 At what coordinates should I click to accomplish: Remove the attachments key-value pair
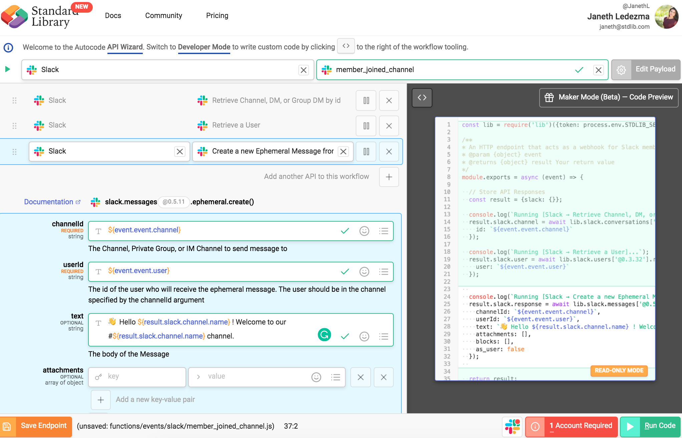(361, 377)
